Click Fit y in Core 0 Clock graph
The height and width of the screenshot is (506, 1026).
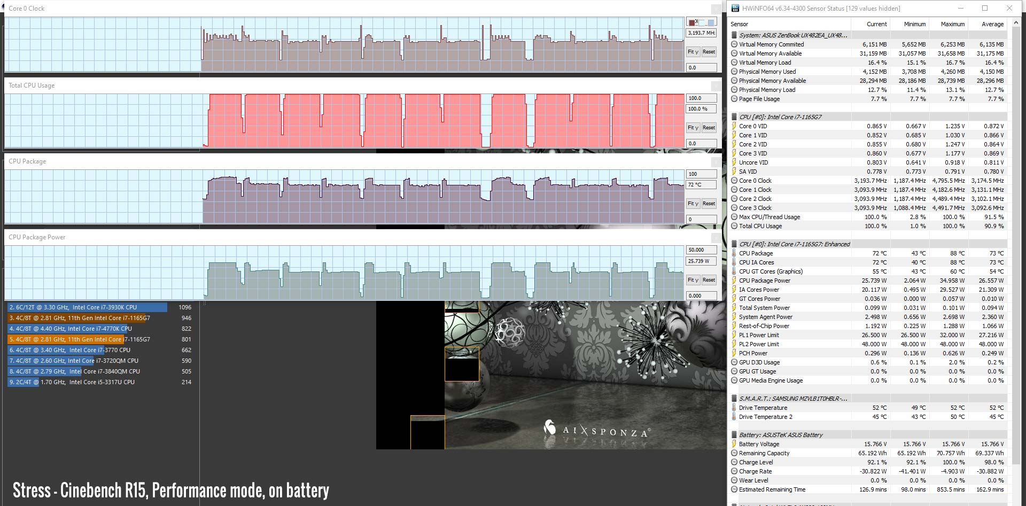pyautogui.click(x=693, y=52)
